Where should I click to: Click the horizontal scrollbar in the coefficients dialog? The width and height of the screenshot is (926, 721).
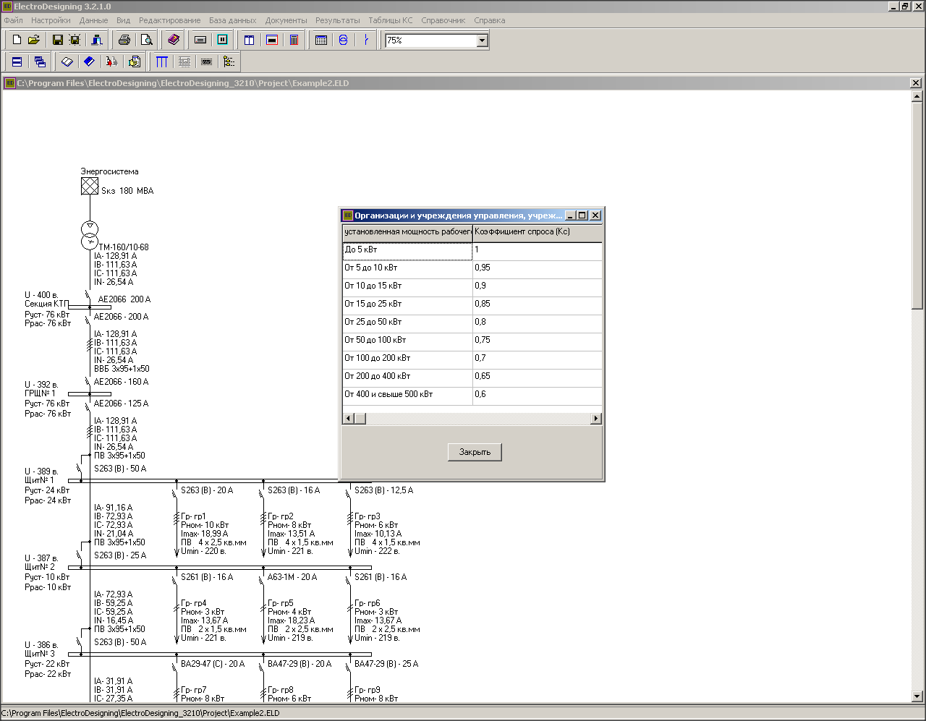coord(470,418)
